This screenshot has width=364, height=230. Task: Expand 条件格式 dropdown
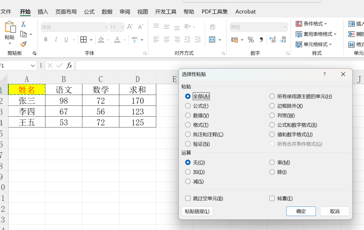click(326, 24)
